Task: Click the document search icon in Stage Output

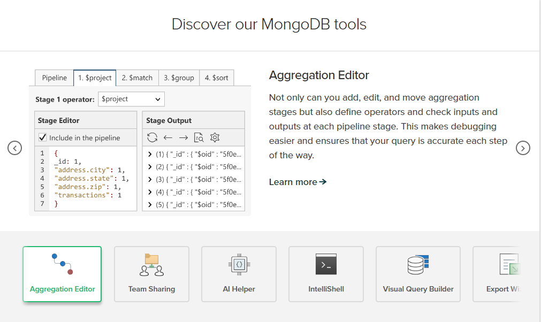Action: pyautogui.click(x=199, y=137)
